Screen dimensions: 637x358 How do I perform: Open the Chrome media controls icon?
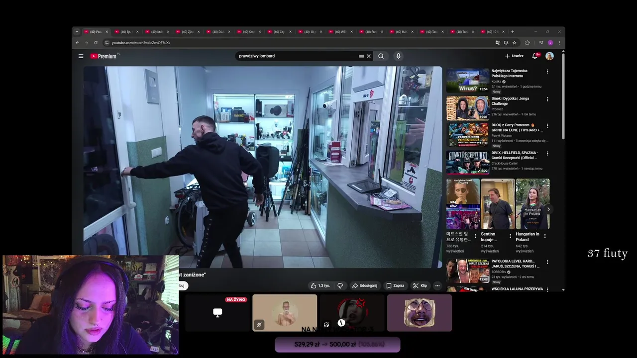click(x=540, y=43)
